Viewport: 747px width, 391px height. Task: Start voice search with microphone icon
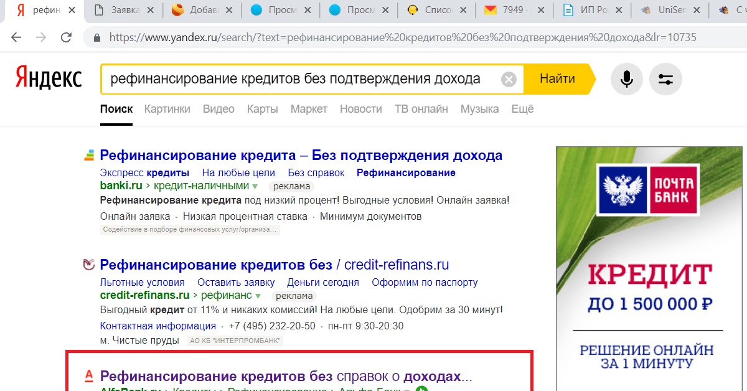[x=626, y=79]
